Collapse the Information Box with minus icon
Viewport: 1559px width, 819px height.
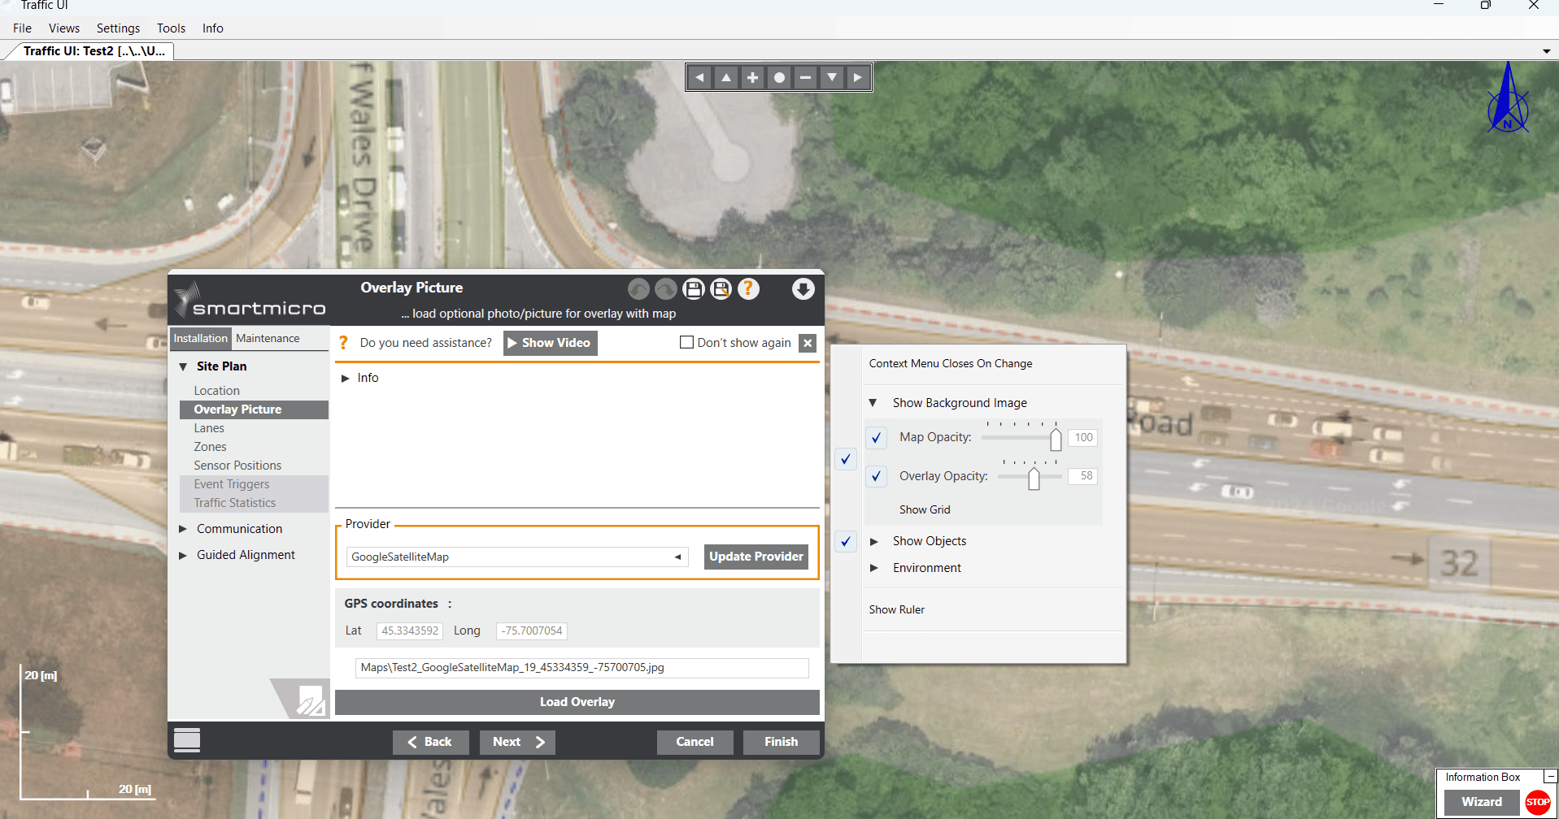(x=1550, y=777)
